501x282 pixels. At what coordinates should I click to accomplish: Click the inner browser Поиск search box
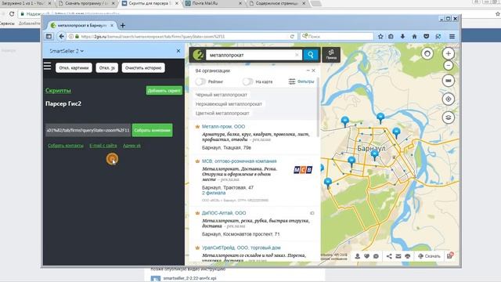(337, 37)
